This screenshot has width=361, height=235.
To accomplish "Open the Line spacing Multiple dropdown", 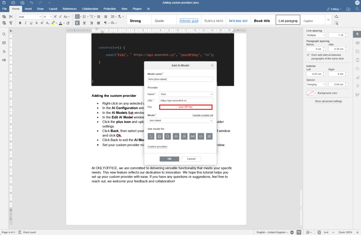I will 316,35.
